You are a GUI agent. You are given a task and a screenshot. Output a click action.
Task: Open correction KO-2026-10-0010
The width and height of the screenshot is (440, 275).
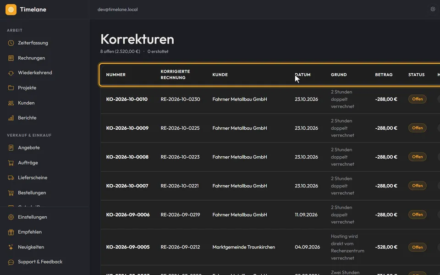tap(126, 99)
